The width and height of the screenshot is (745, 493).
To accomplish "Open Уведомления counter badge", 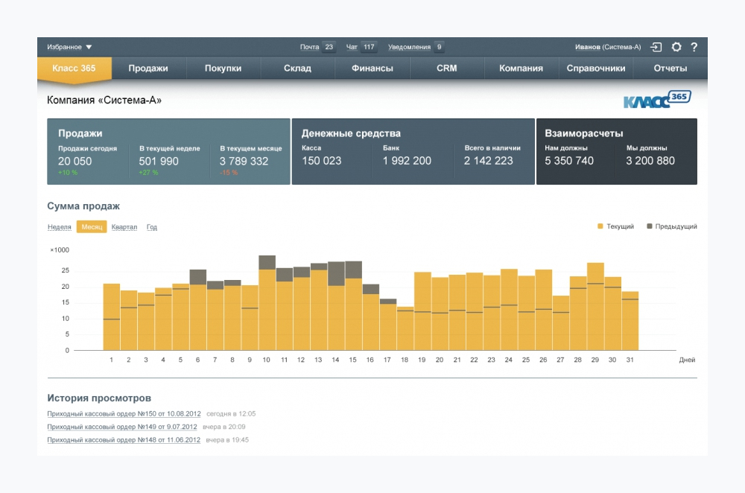I will 440,47.
